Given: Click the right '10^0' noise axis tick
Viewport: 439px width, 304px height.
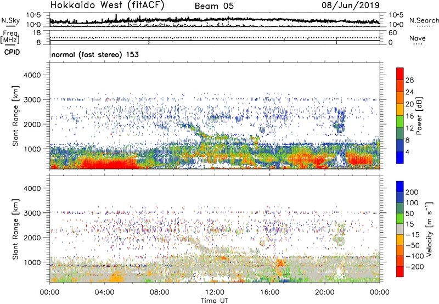Looking at the screenshot, I should (396, 25).
